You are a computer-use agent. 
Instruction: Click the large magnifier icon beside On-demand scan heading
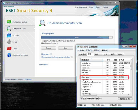click(43, 23)
